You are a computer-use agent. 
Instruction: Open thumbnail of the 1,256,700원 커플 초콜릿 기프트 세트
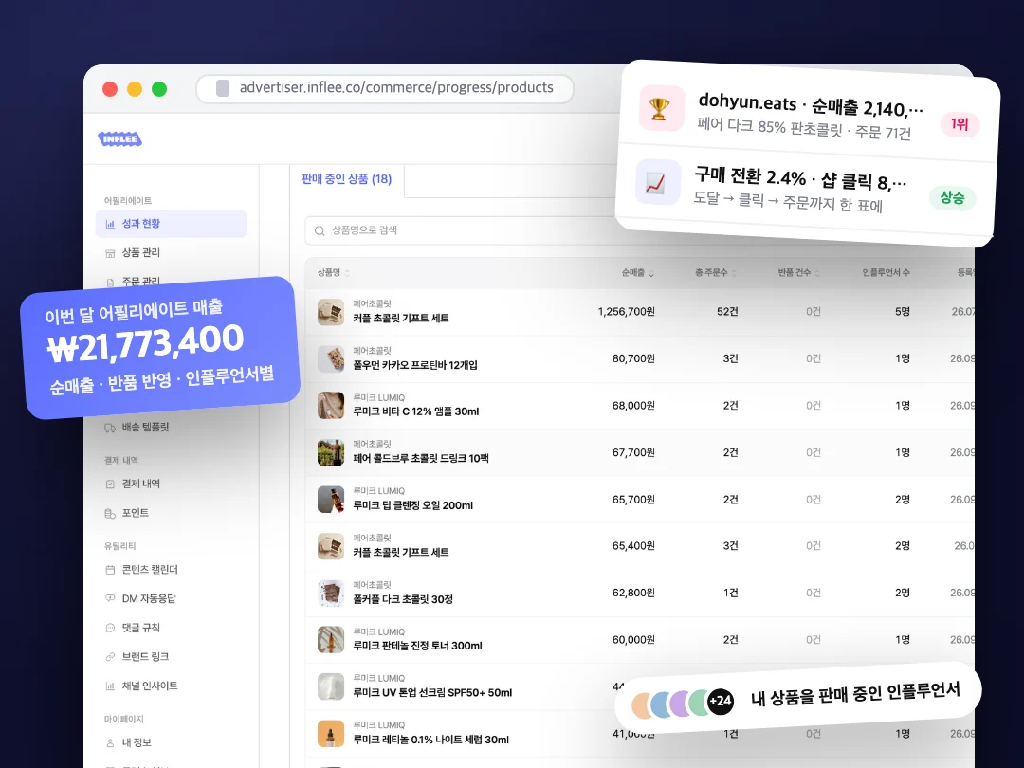point(331,312)
